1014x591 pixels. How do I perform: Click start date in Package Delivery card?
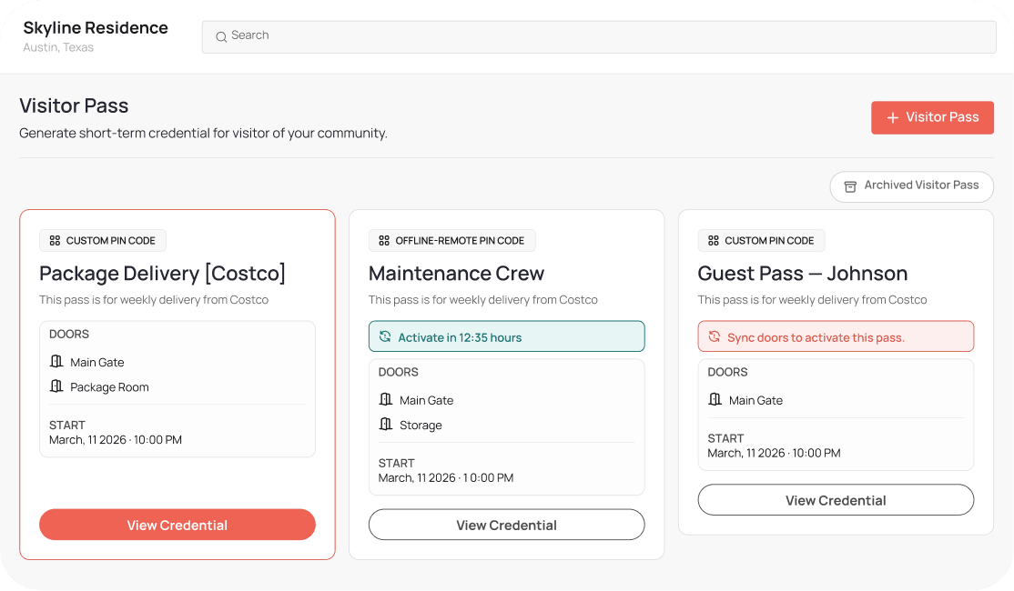(116, 440)
